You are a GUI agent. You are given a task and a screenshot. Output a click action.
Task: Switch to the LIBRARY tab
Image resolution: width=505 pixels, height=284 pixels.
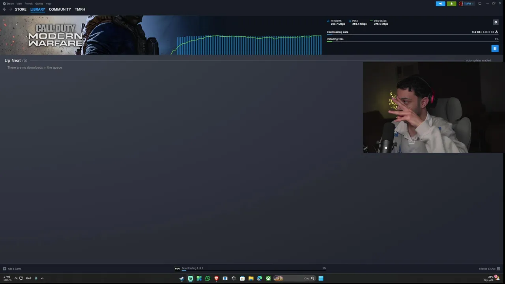click(x=37, y=9)
